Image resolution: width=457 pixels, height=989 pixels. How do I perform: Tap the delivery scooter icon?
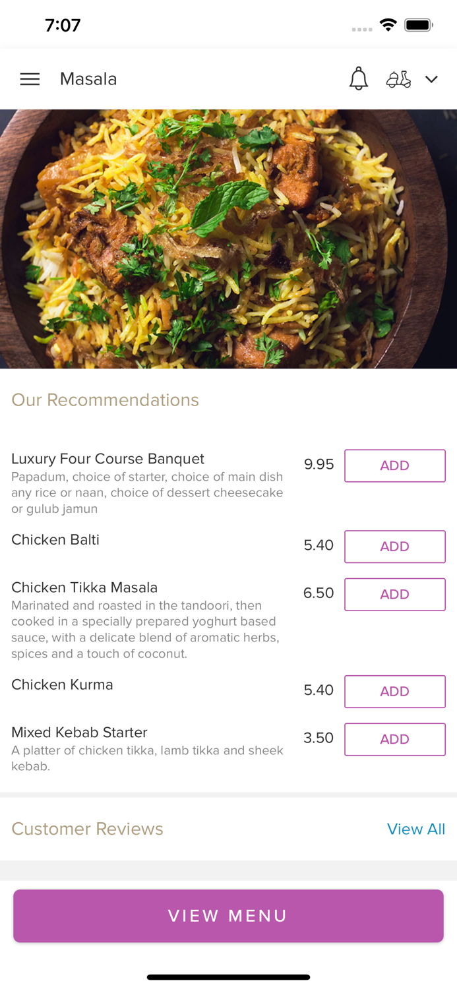(398, 79)
